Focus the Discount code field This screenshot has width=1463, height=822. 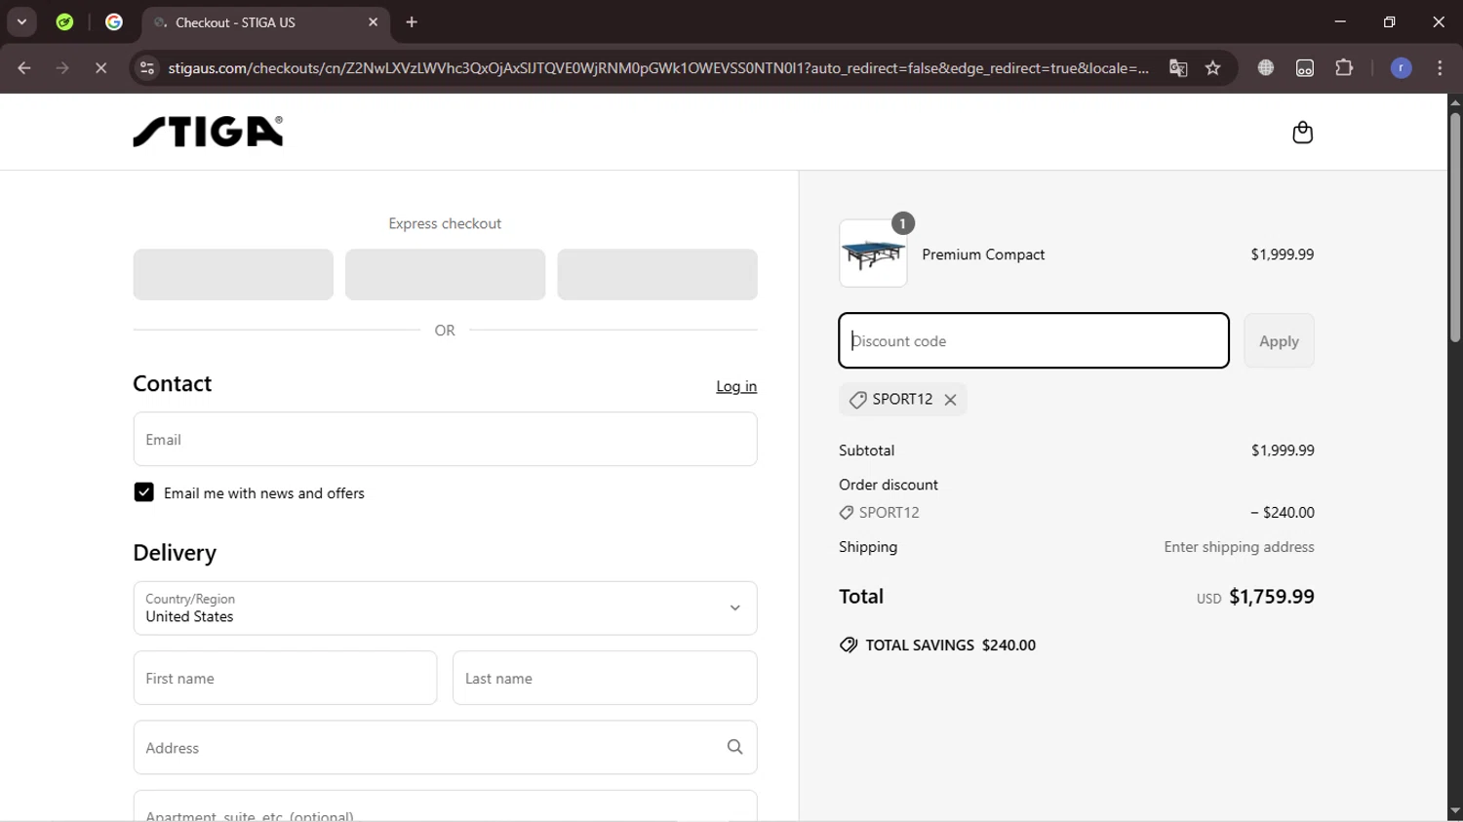point(1034,340)
